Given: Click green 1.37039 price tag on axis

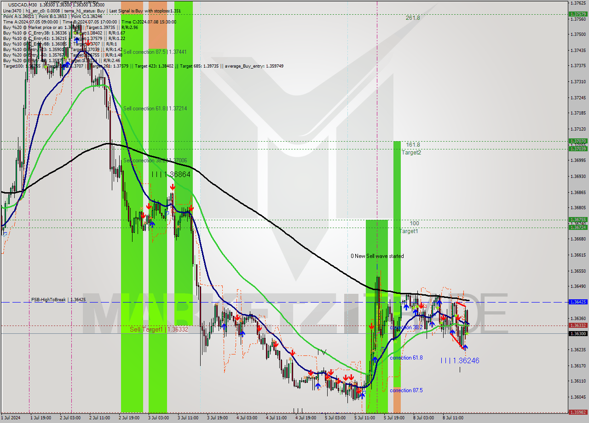Looking at the screenshot, I should pos(578,149).
